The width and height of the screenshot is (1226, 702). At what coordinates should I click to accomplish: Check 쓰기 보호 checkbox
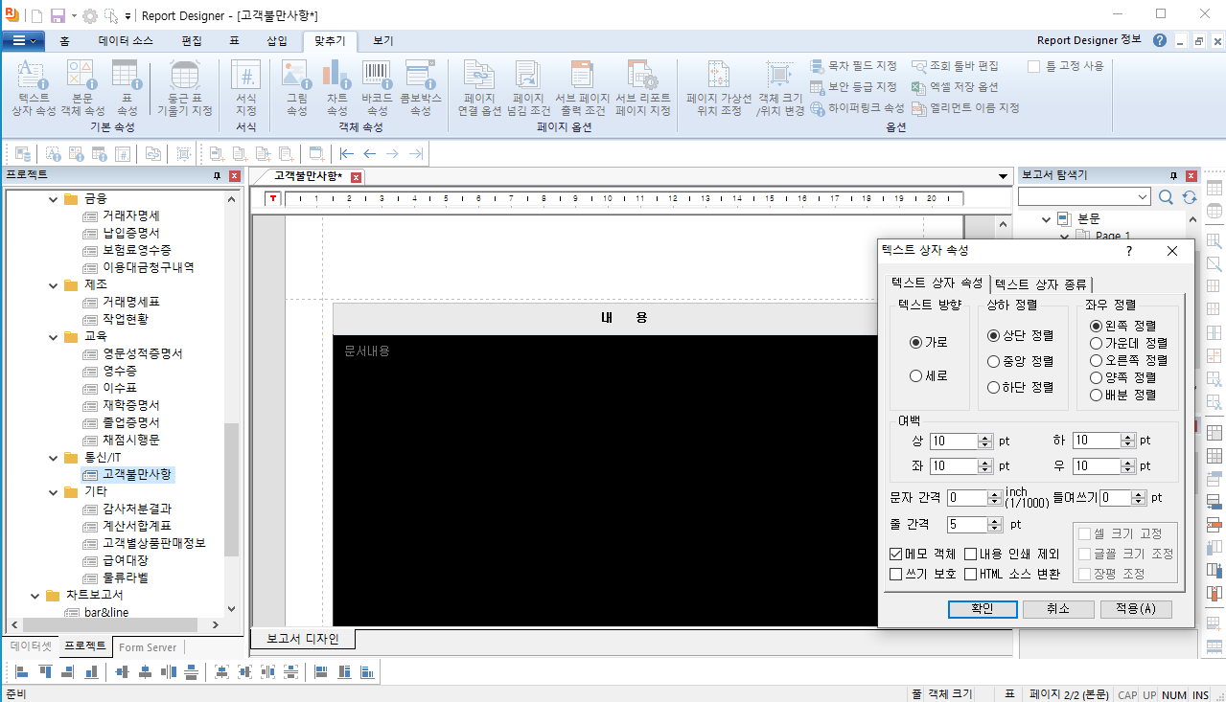[x=896, y=574]
